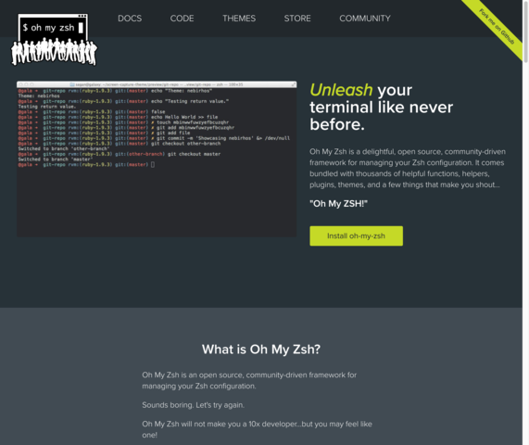Open the terminal screenshot preview image
This screenshot has height=445, width=529.
click(157, 159)
